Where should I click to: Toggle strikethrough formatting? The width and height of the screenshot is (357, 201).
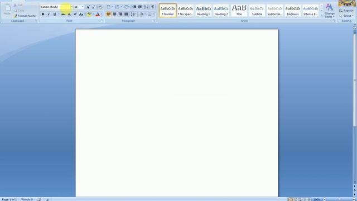point(63,14)
